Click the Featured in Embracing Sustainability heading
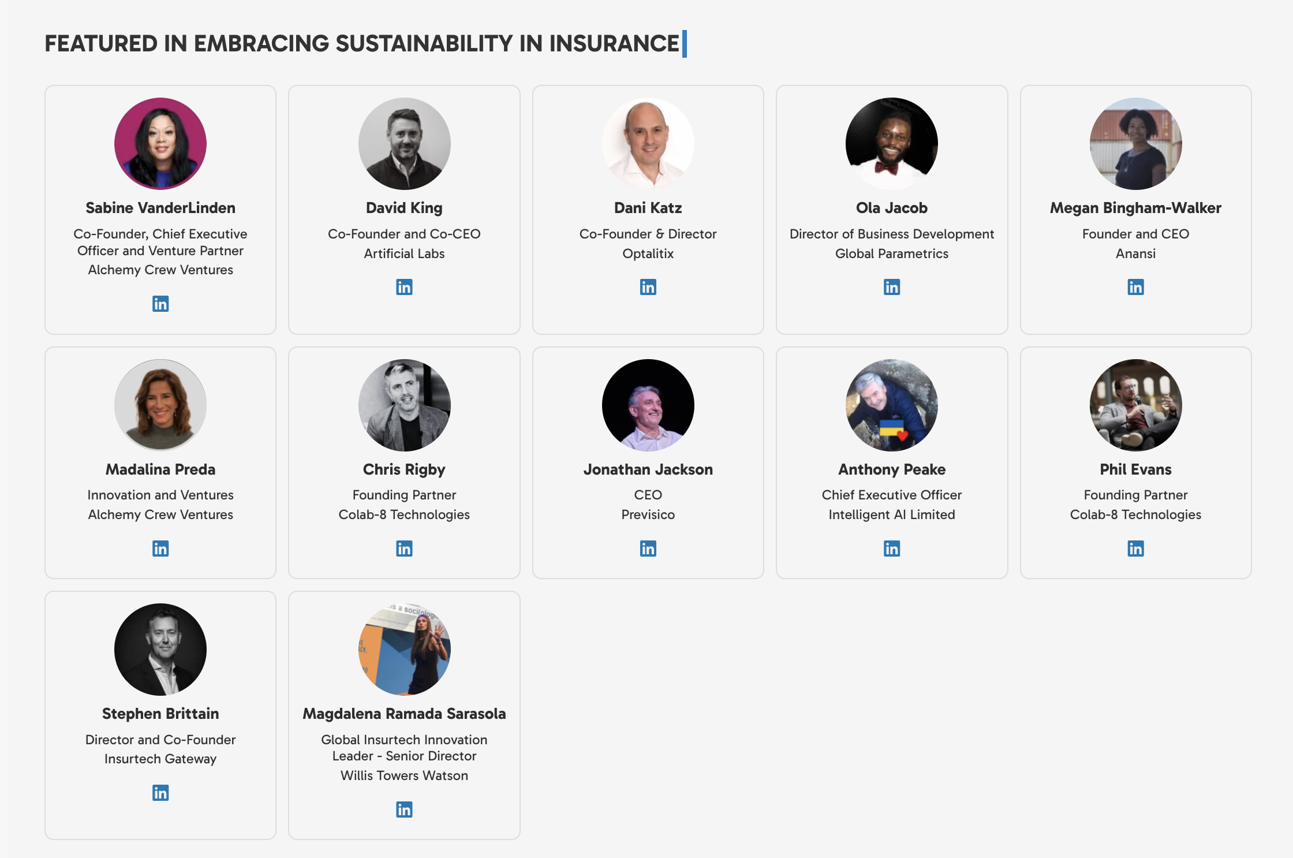This screenshot has width=1293, height=858. click(x=361, y=44)
